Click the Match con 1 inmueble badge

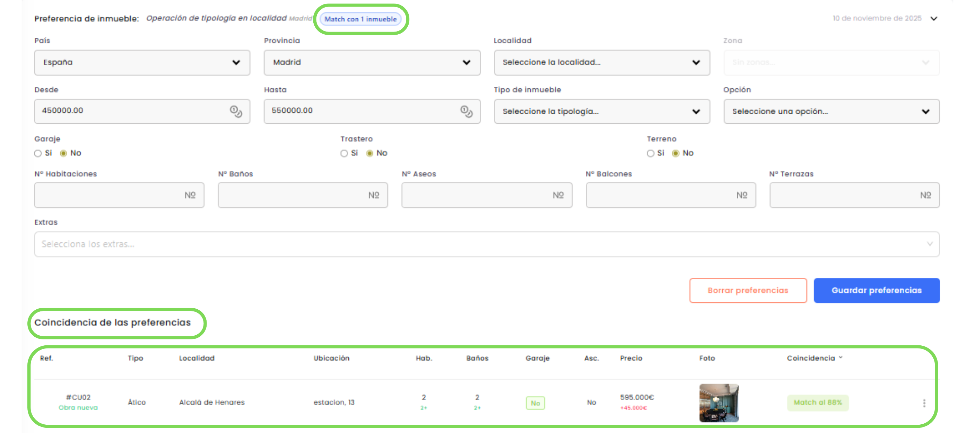coord(360,19)
